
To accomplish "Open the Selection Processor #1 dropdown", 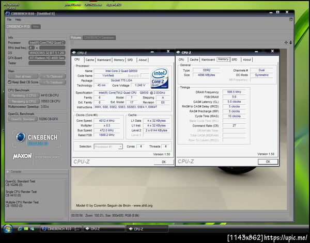I will pyautogui.click(x=108, y=147).
